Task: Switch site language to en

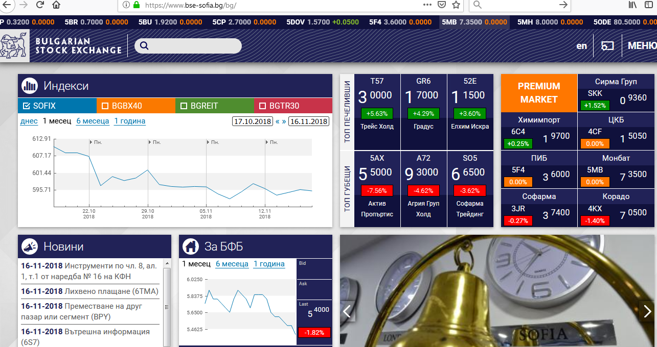Action: [582, 46]
